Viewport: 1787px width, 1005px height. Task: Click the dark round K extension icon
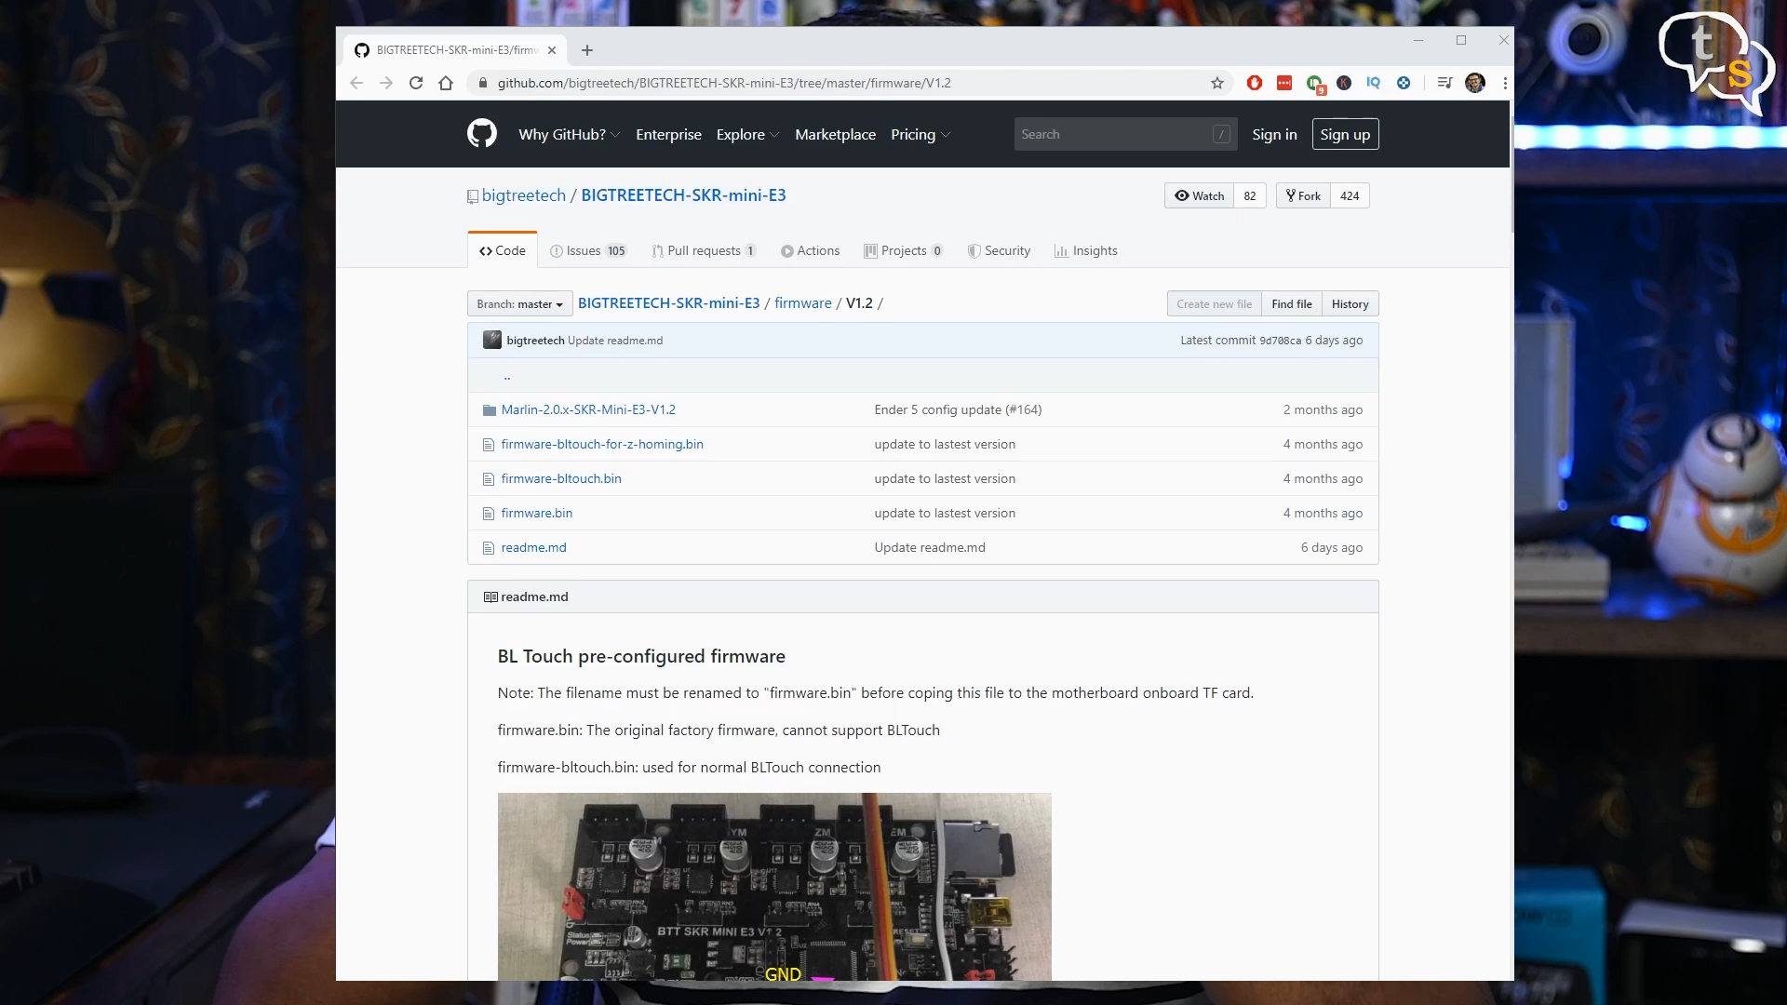(x=1344, y=83)
